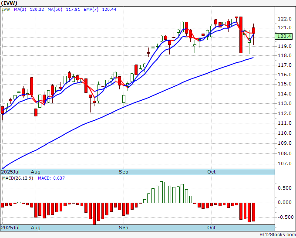296x238 pixels.
Task: Select the EMA(7) legend label
Action: (x=91, y=10)
